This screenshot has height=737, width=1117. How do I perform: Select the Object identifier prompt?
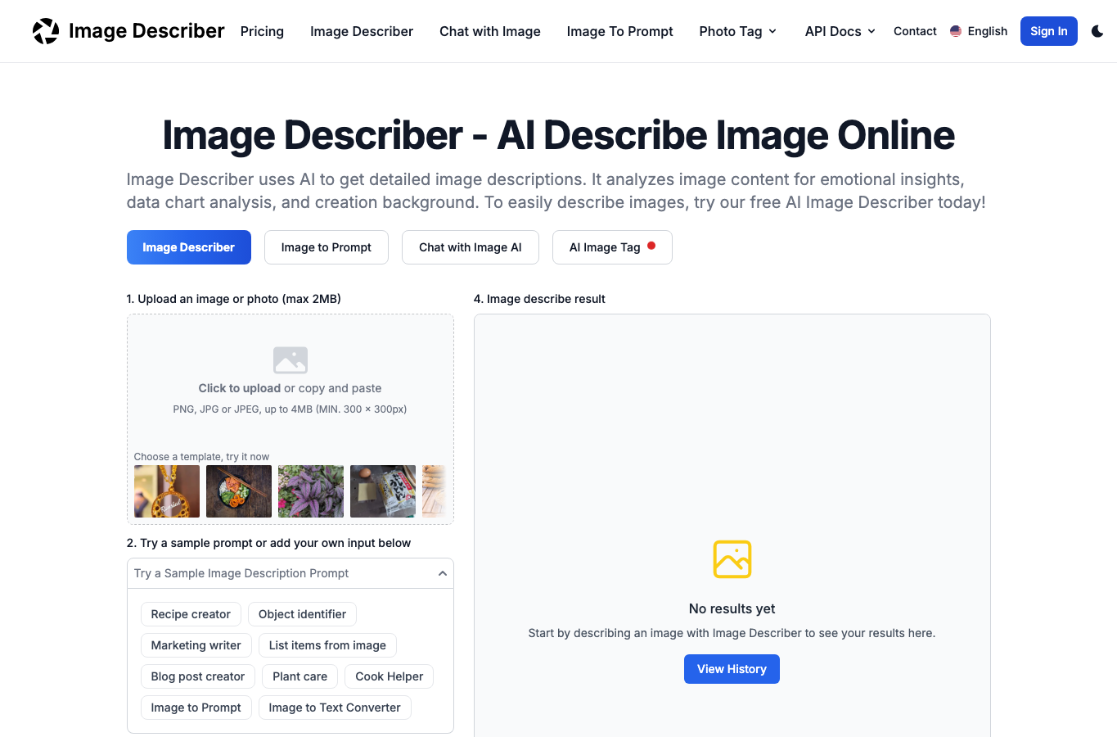pos(302,614)
